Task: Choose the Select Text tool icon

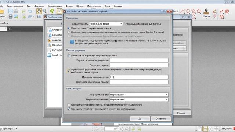Action: point(44,11)
